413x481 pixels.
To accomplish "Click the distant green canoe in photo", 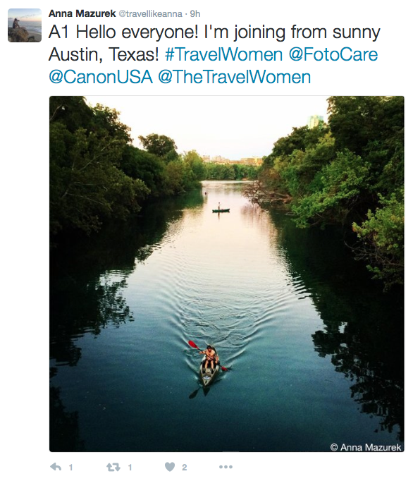I will pos(221,210).
